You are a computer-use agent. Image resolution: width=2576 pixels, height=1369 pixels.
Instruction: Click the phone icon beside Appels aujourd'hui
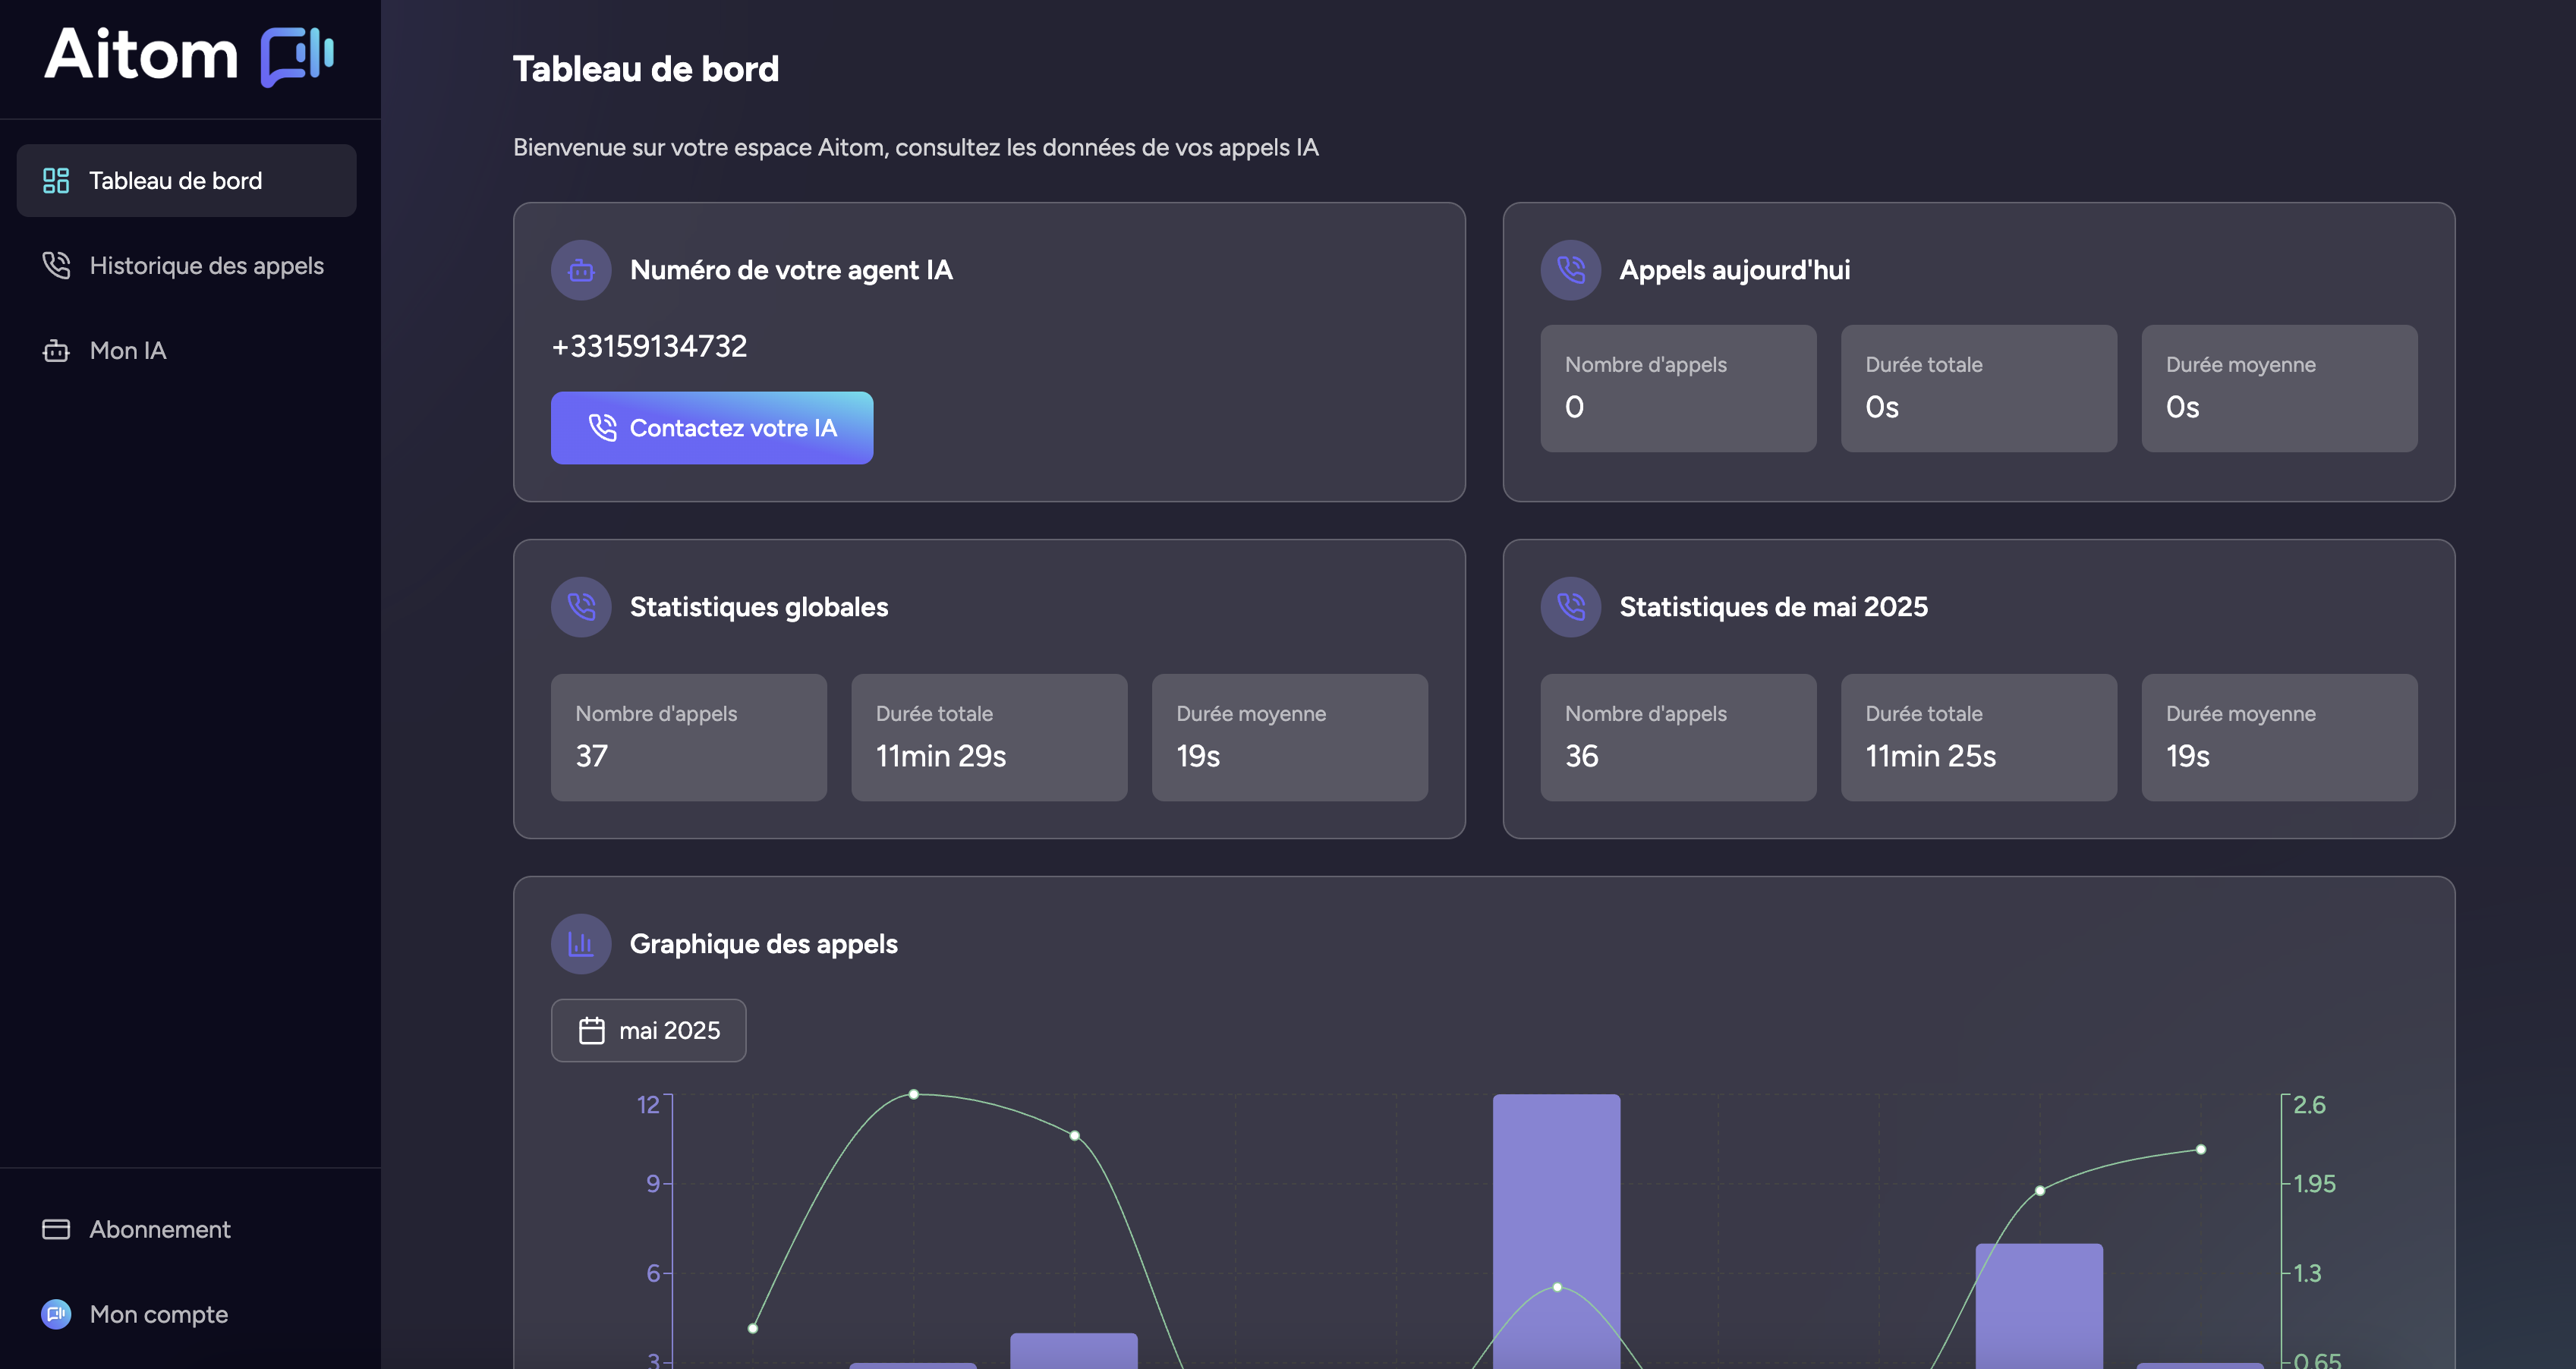click(x=1571, y=270)
